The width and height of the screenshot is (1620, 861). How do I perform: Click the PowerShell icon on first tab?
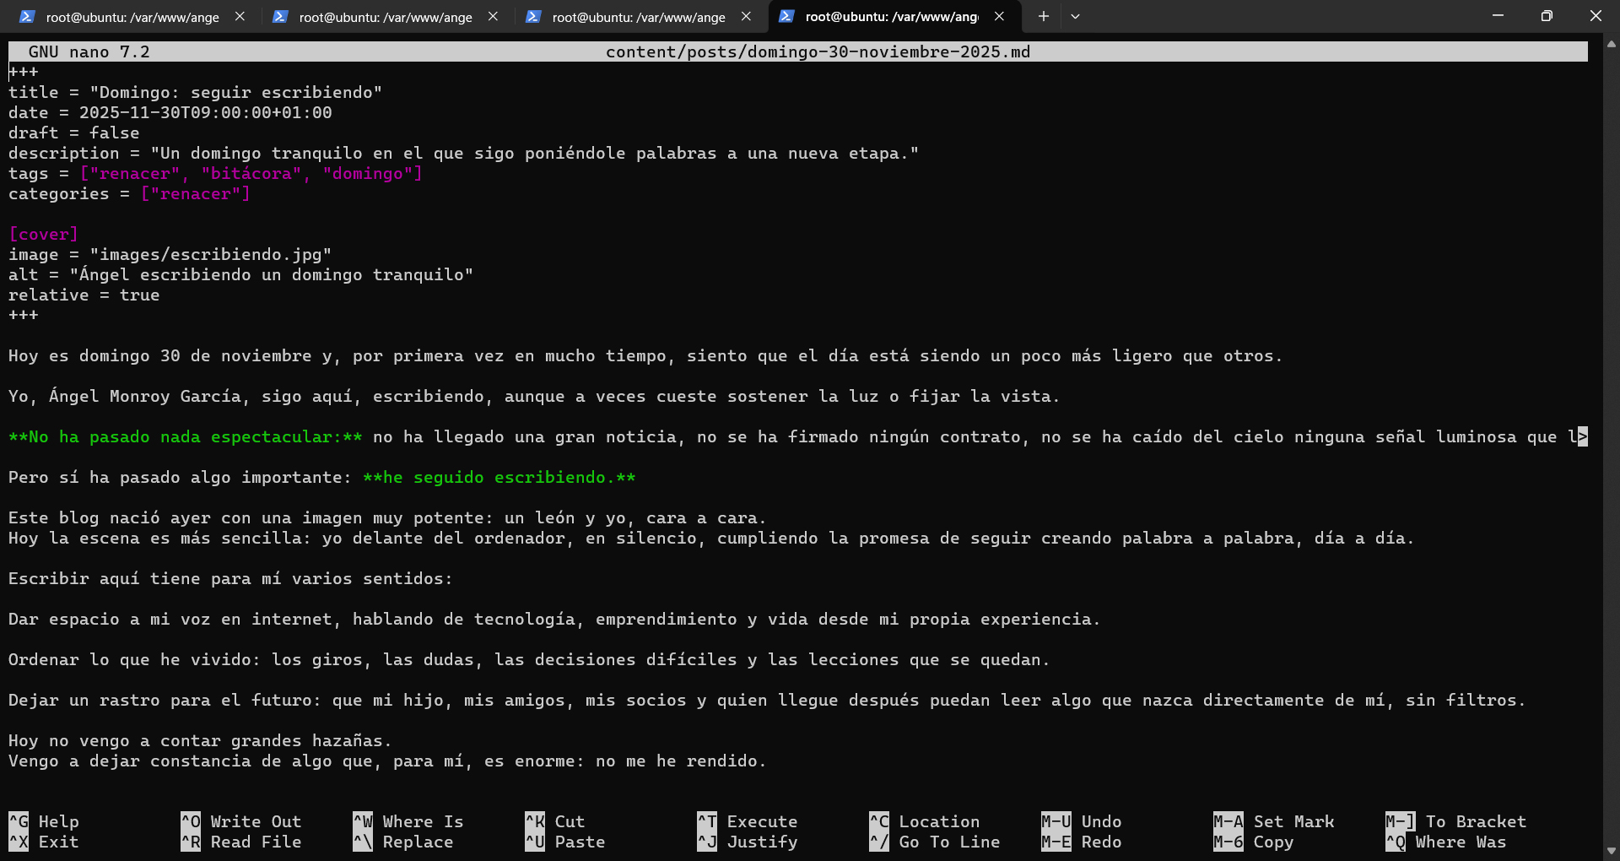coord(27,17)
